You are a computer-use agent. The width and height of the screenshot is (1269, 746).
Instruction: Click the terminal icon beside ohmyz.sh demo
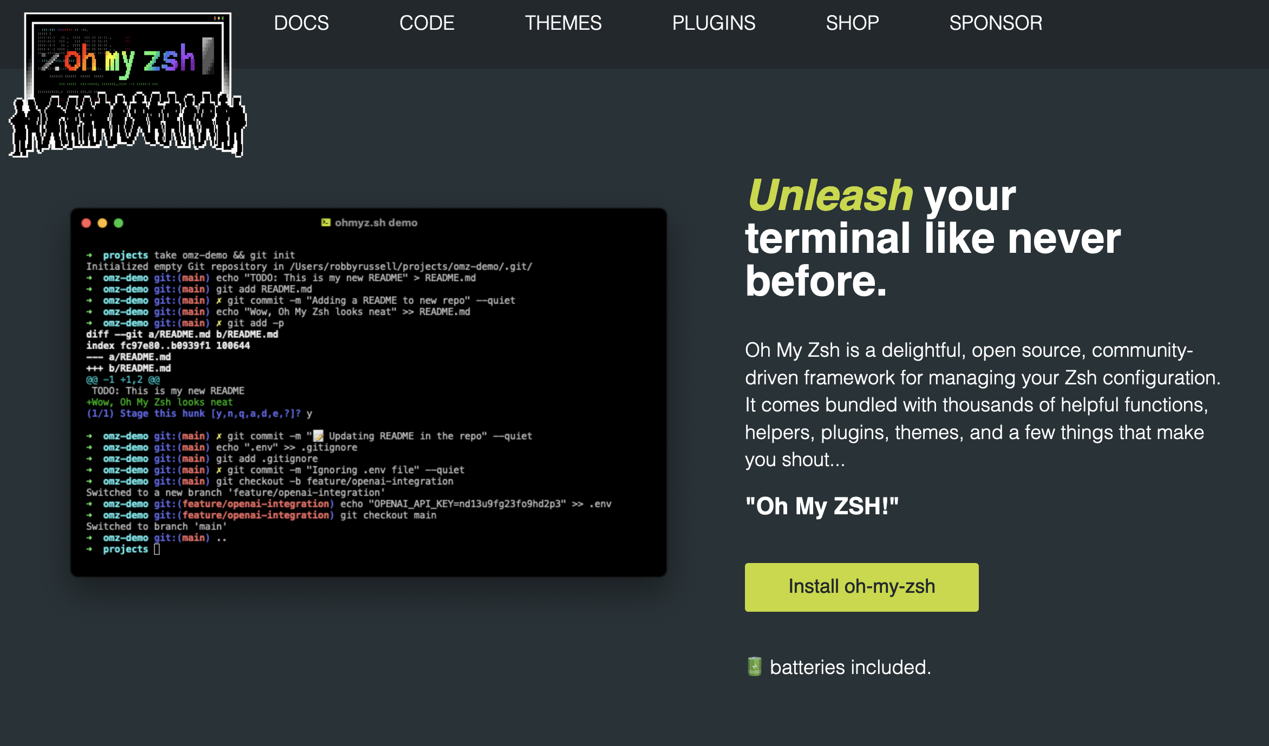[325, 223]
